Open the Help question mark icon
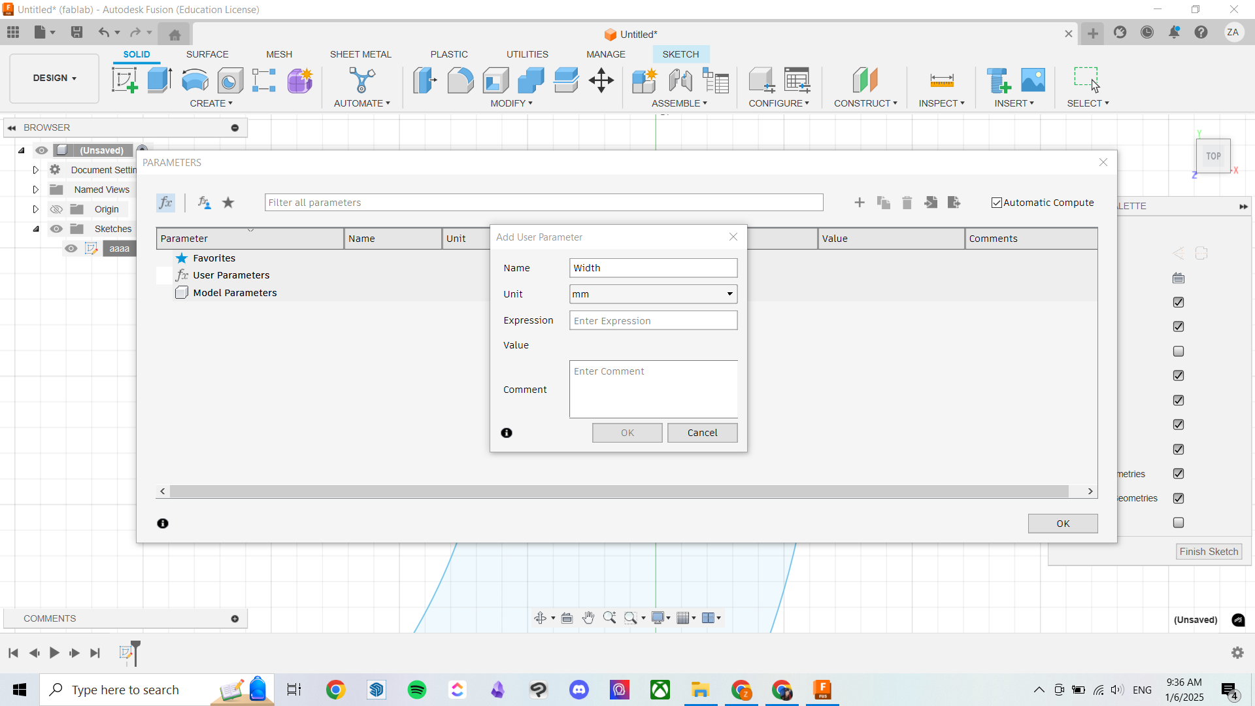 tap(1201, 32)
